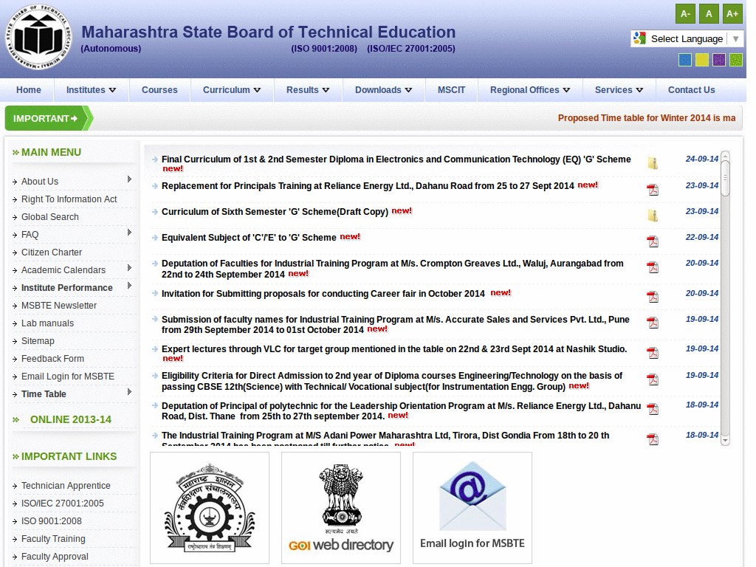This screenshot has width=756, height=567.
Task: Open PDF for Accurate Sales faculty names notice
Action: pyautogui.click(x=653, y=323)
